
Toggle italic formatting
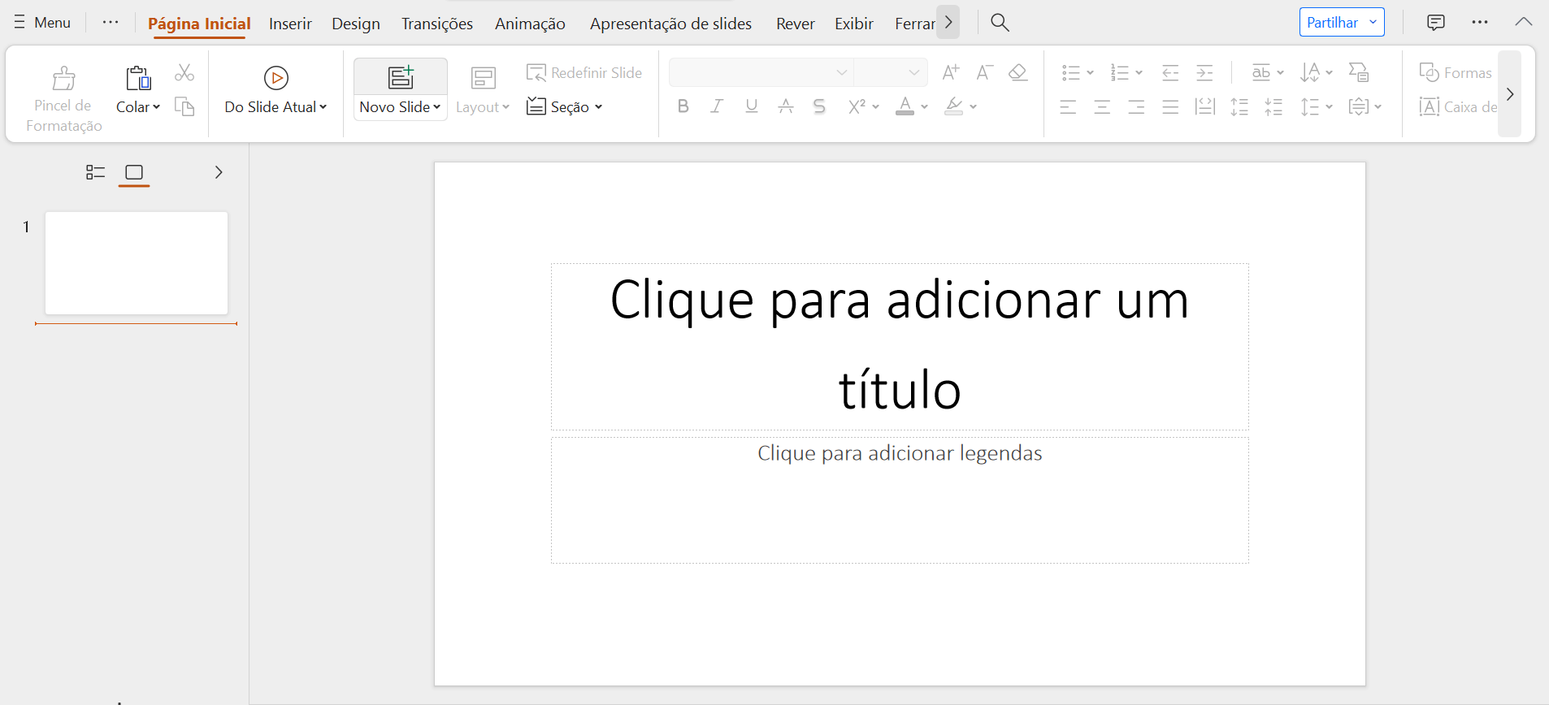click(x=717, y=106)
